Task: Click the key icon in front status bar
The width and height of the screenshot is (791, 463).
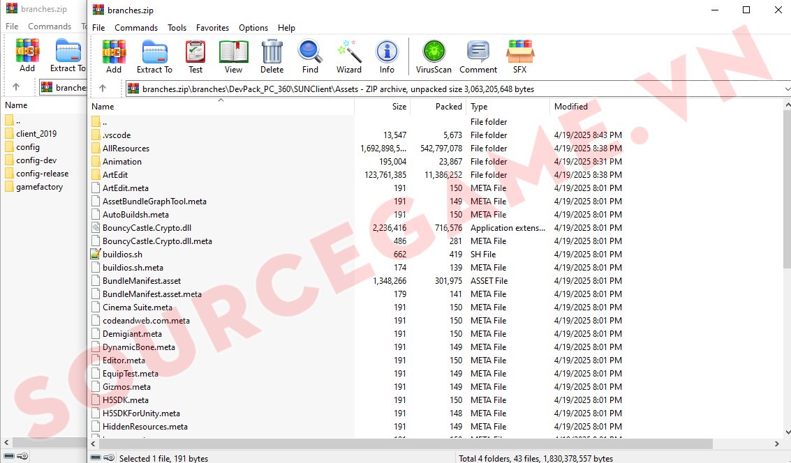Action: click(x=108, y=457)
